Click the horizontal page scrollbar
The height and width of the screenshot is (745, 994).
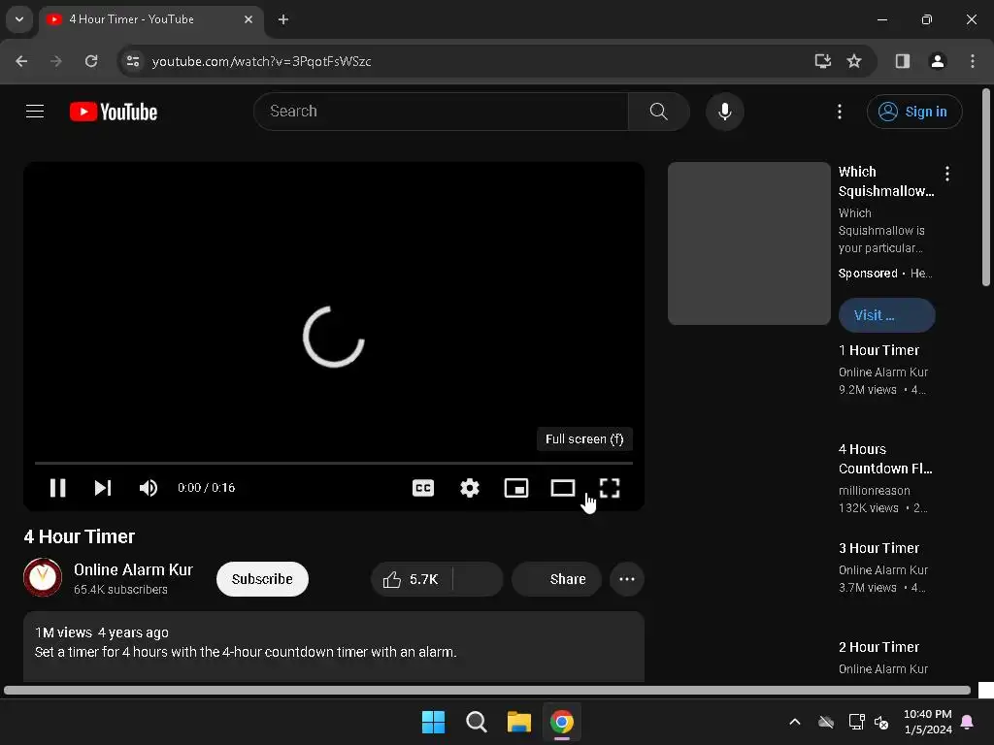[487, 690]
